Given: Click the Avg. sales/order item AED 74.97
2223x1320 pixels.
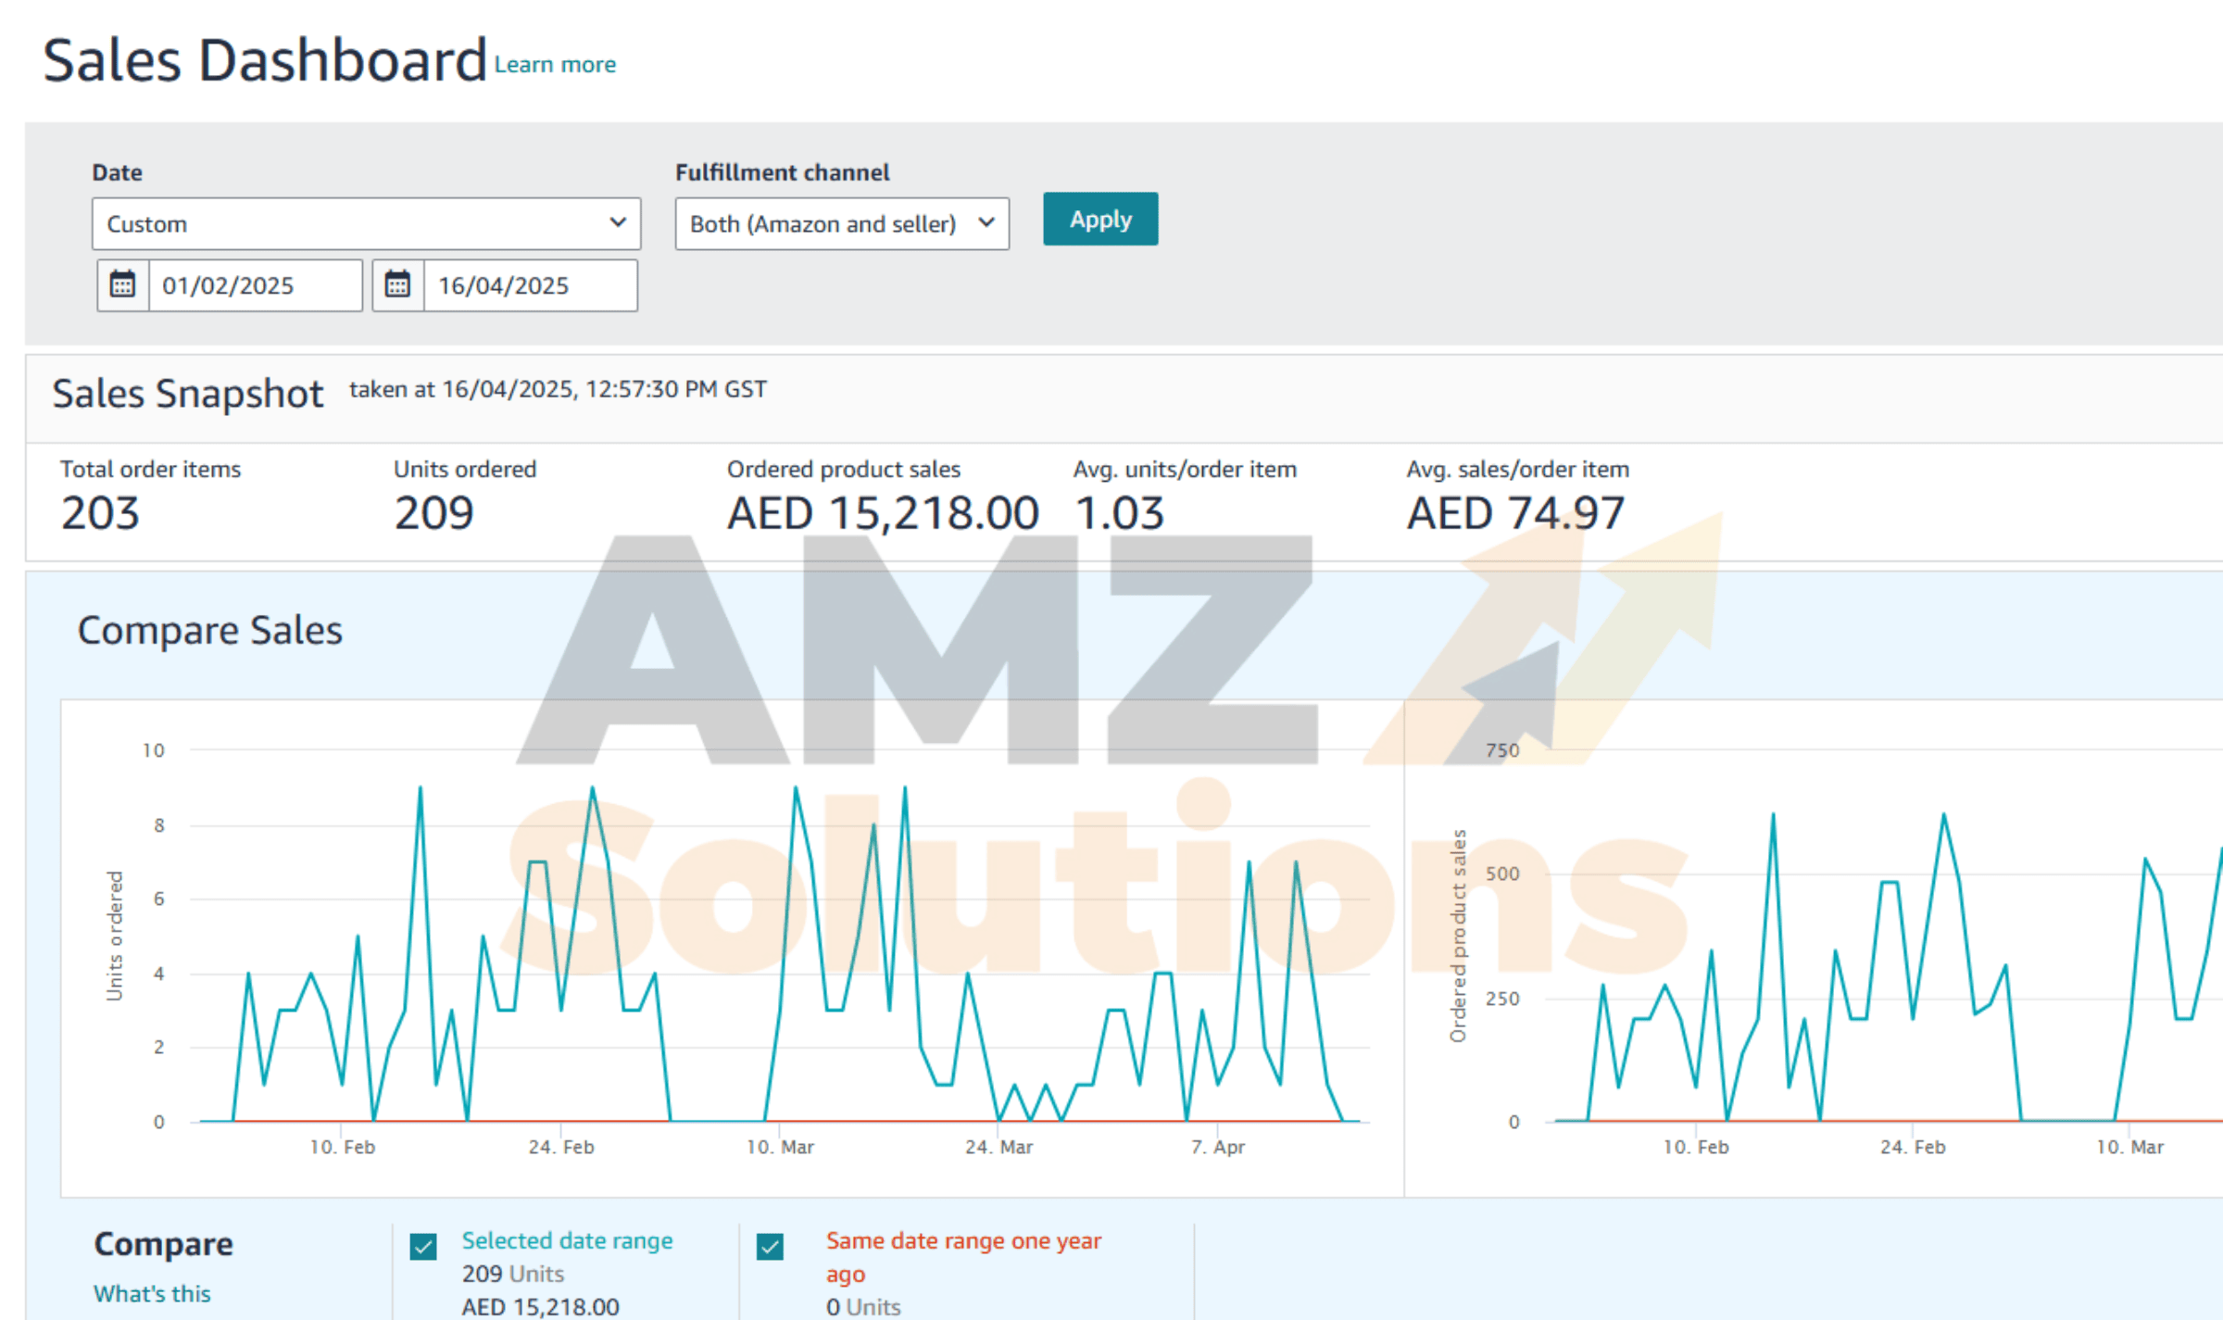Looking at the screenshot, I should pos(1514,513).
